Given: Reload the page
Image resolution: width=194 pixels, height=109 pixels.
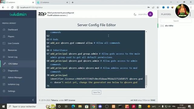Looking at the screenshot, I should tap(12, 7).
